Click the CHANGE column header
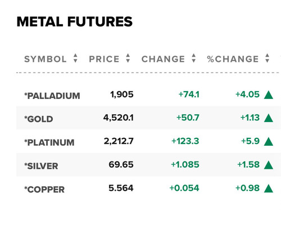Image resolution: width=281 pixels, height=238 pixels. click(x=163, y=59)
